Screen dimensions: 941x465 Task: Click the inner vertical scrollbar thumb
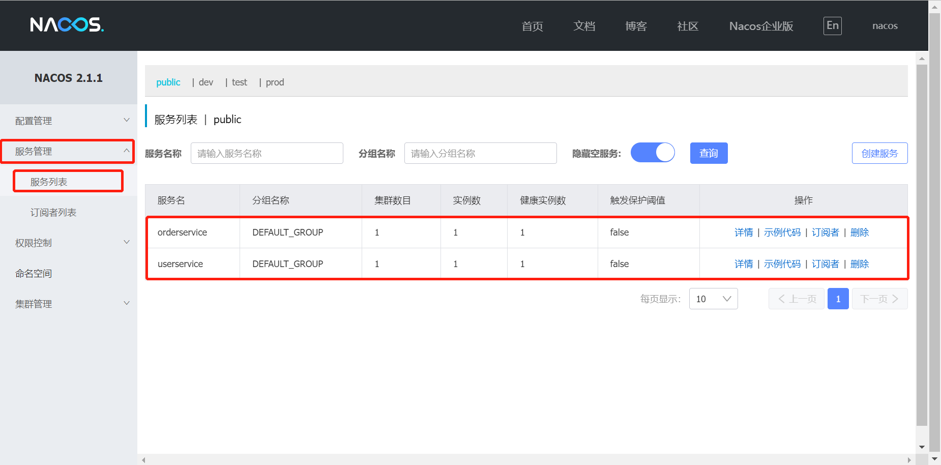(x=922, y=244)
